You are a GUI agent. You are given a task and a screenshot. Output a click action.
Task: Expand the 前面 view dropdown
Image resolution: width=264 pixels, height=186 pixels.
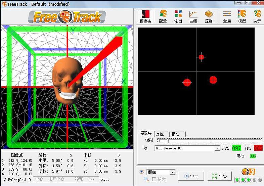click(x=172, y=172)
